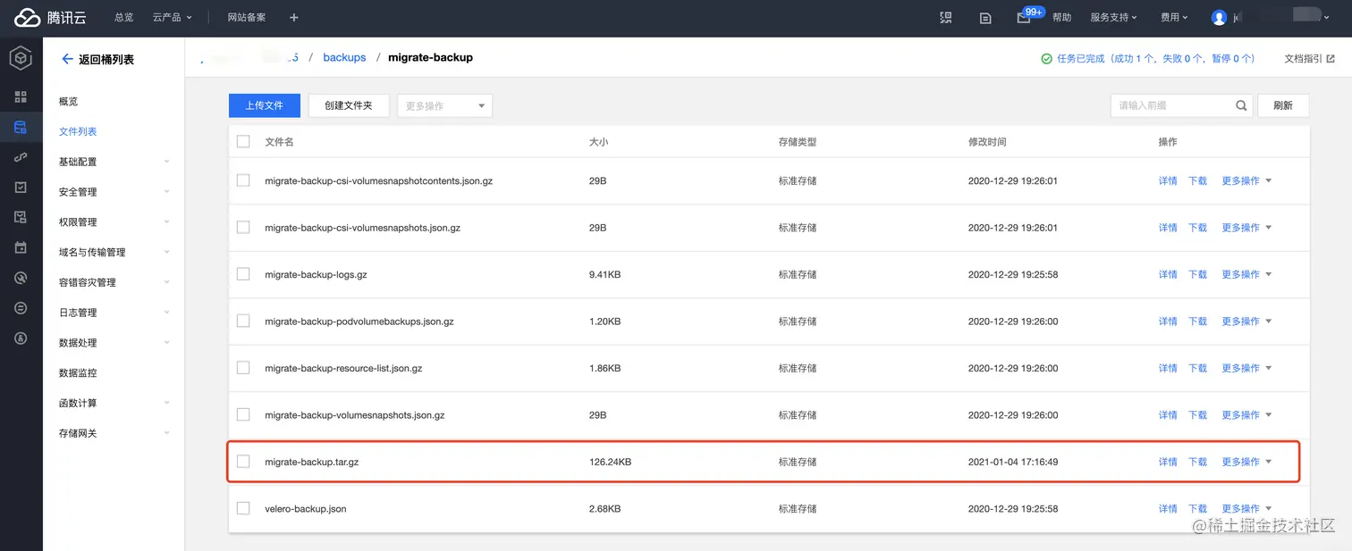Viewport: 1352px width, 551px height.
Task: Expand 更多操作 for migrate-backup.tar.gz row
Action: point(1246,462)
